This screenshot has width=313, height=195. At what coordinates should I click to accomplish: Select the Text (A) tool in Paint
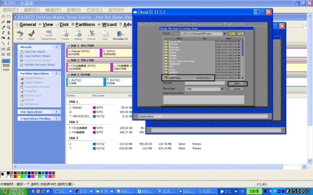coord(9,38)
